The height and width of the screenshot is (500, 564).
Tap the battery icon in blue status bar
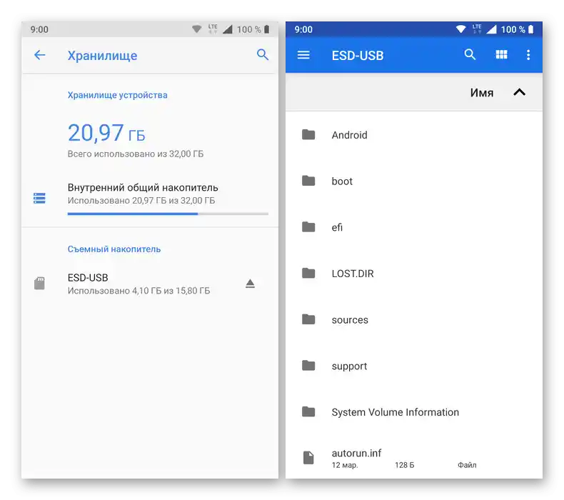(x=531, y=29)
